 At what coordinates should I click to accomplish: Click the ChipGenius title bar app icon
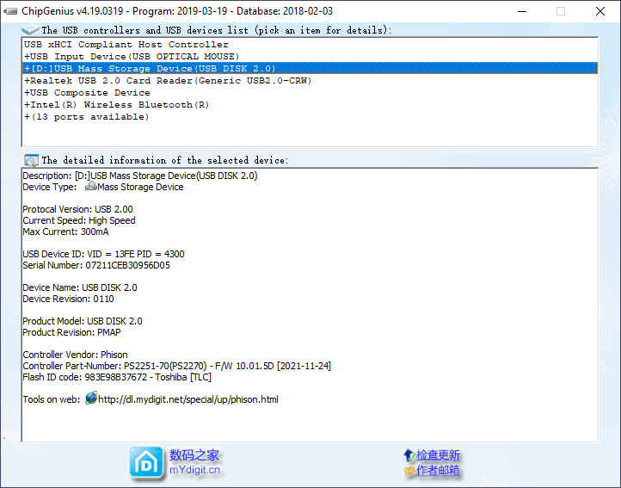(x=10, y=11)
